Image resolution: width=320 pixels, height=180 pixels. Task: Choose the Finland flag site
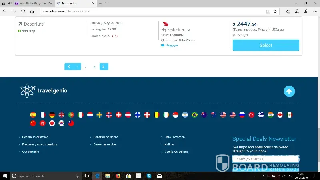(138, 115)
